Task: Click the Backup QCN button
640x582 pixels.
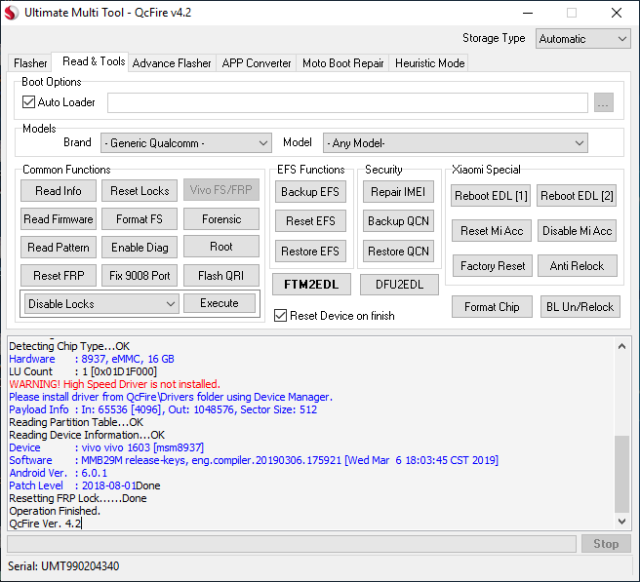Action: coord(398,221)
